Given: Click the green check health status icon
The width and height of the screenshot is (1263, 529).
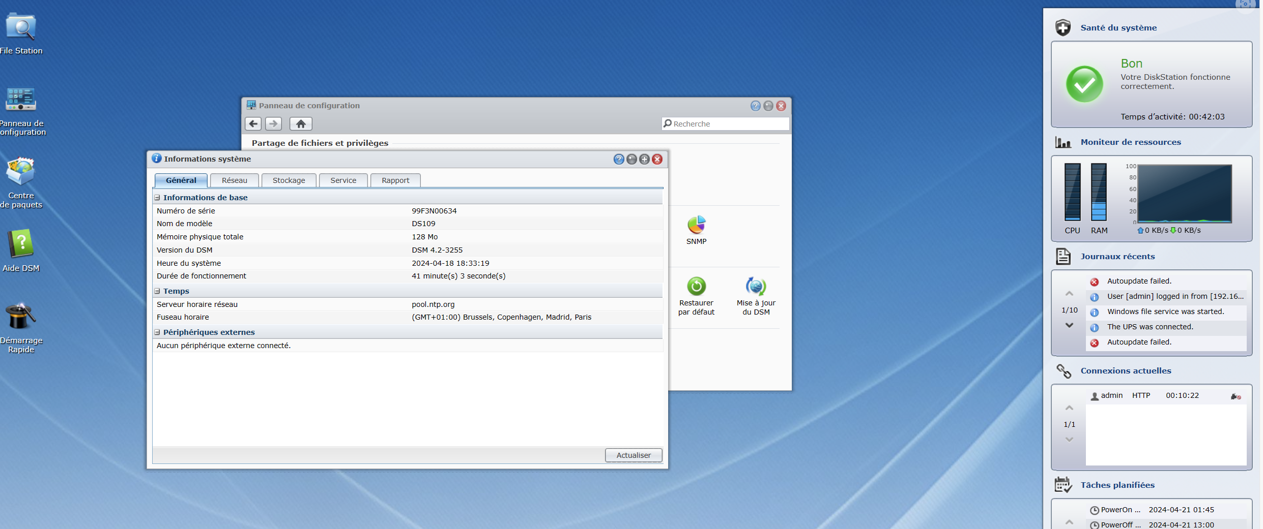Looking at the screenshot, I should (1084, 84).
